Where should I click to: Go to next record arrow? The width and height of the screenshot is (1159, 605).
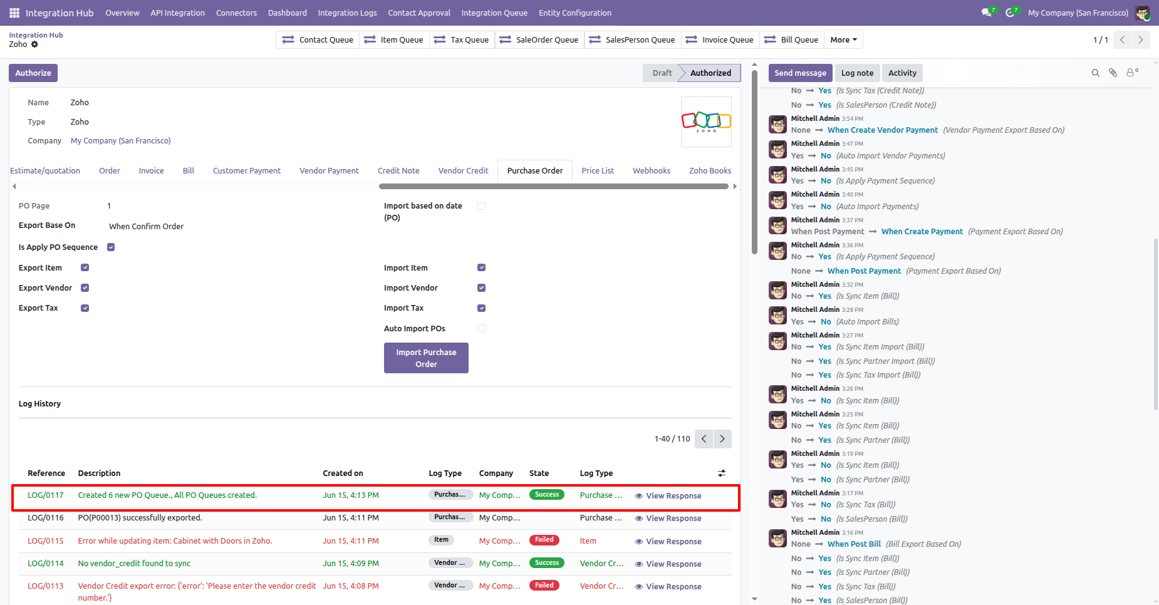coord(1141,39)
